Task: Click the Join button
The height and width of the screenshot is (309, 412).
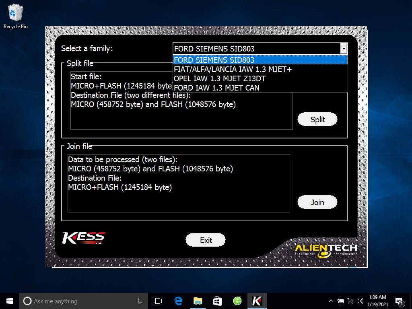Action: pyautogui.click(x=317, y=202)
